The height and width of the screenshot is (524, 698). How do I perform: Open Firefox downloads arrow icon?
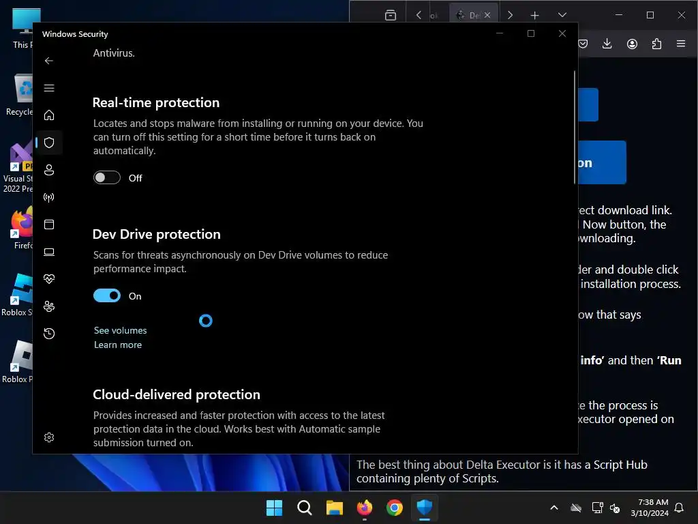pos(607,44)
